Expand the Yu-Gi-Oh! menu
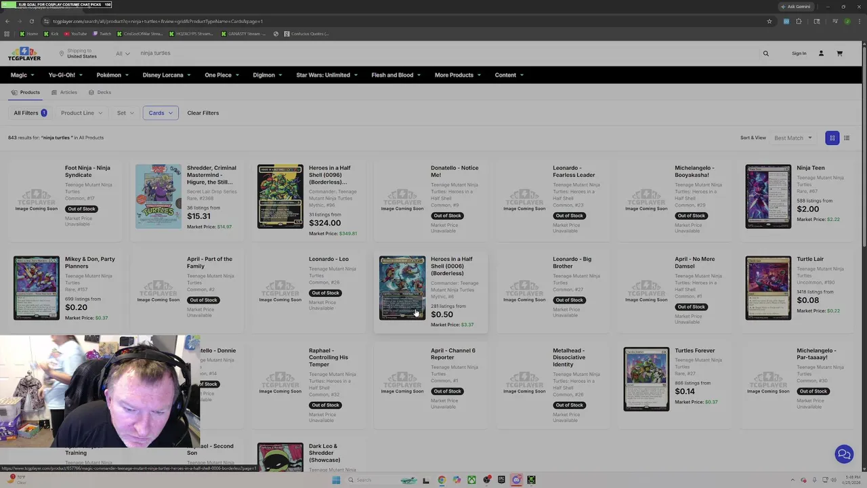The width and height of the screenshot is (867, 488). click(x=65, y=75)
